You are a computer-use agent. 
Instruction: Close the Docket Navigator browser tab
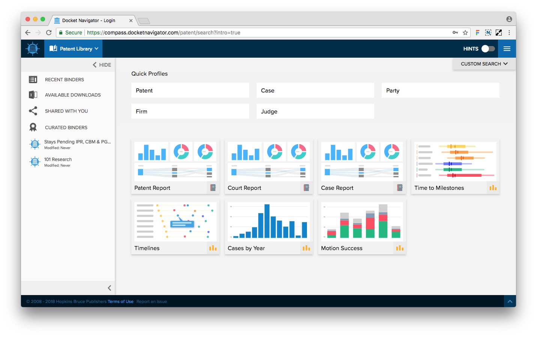(x=131, y=21)
